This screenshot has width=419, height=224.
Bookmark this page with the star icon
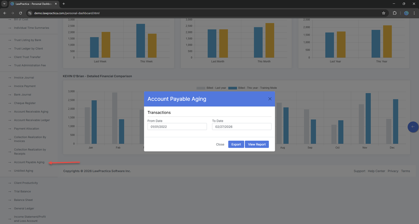pos(384,13)
